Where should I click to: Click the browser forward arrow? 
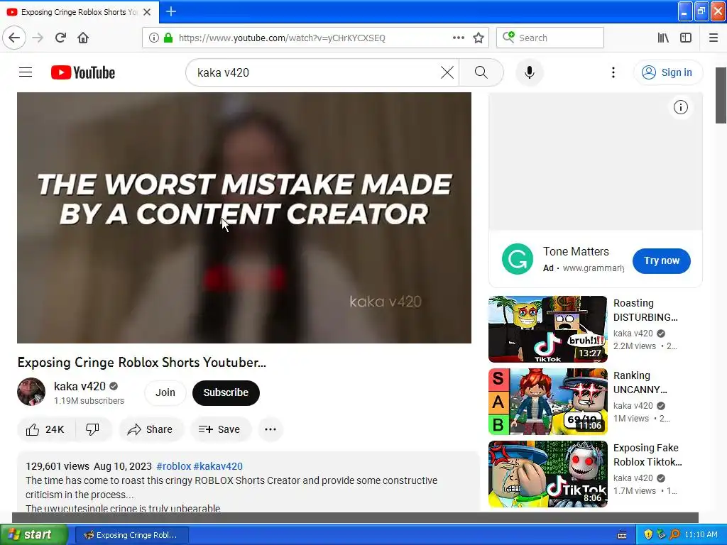[x=38, y=38]
